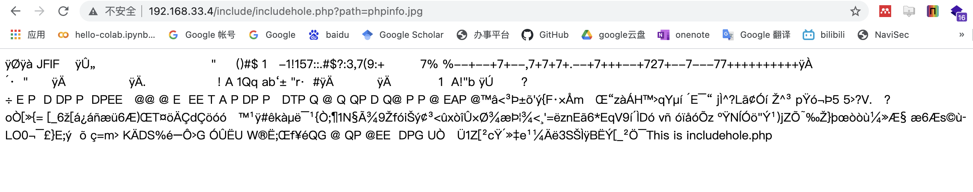Screen dimensions: 973x192
Task: Click the not-secure warning icon
Action: (x=93, y=11)
